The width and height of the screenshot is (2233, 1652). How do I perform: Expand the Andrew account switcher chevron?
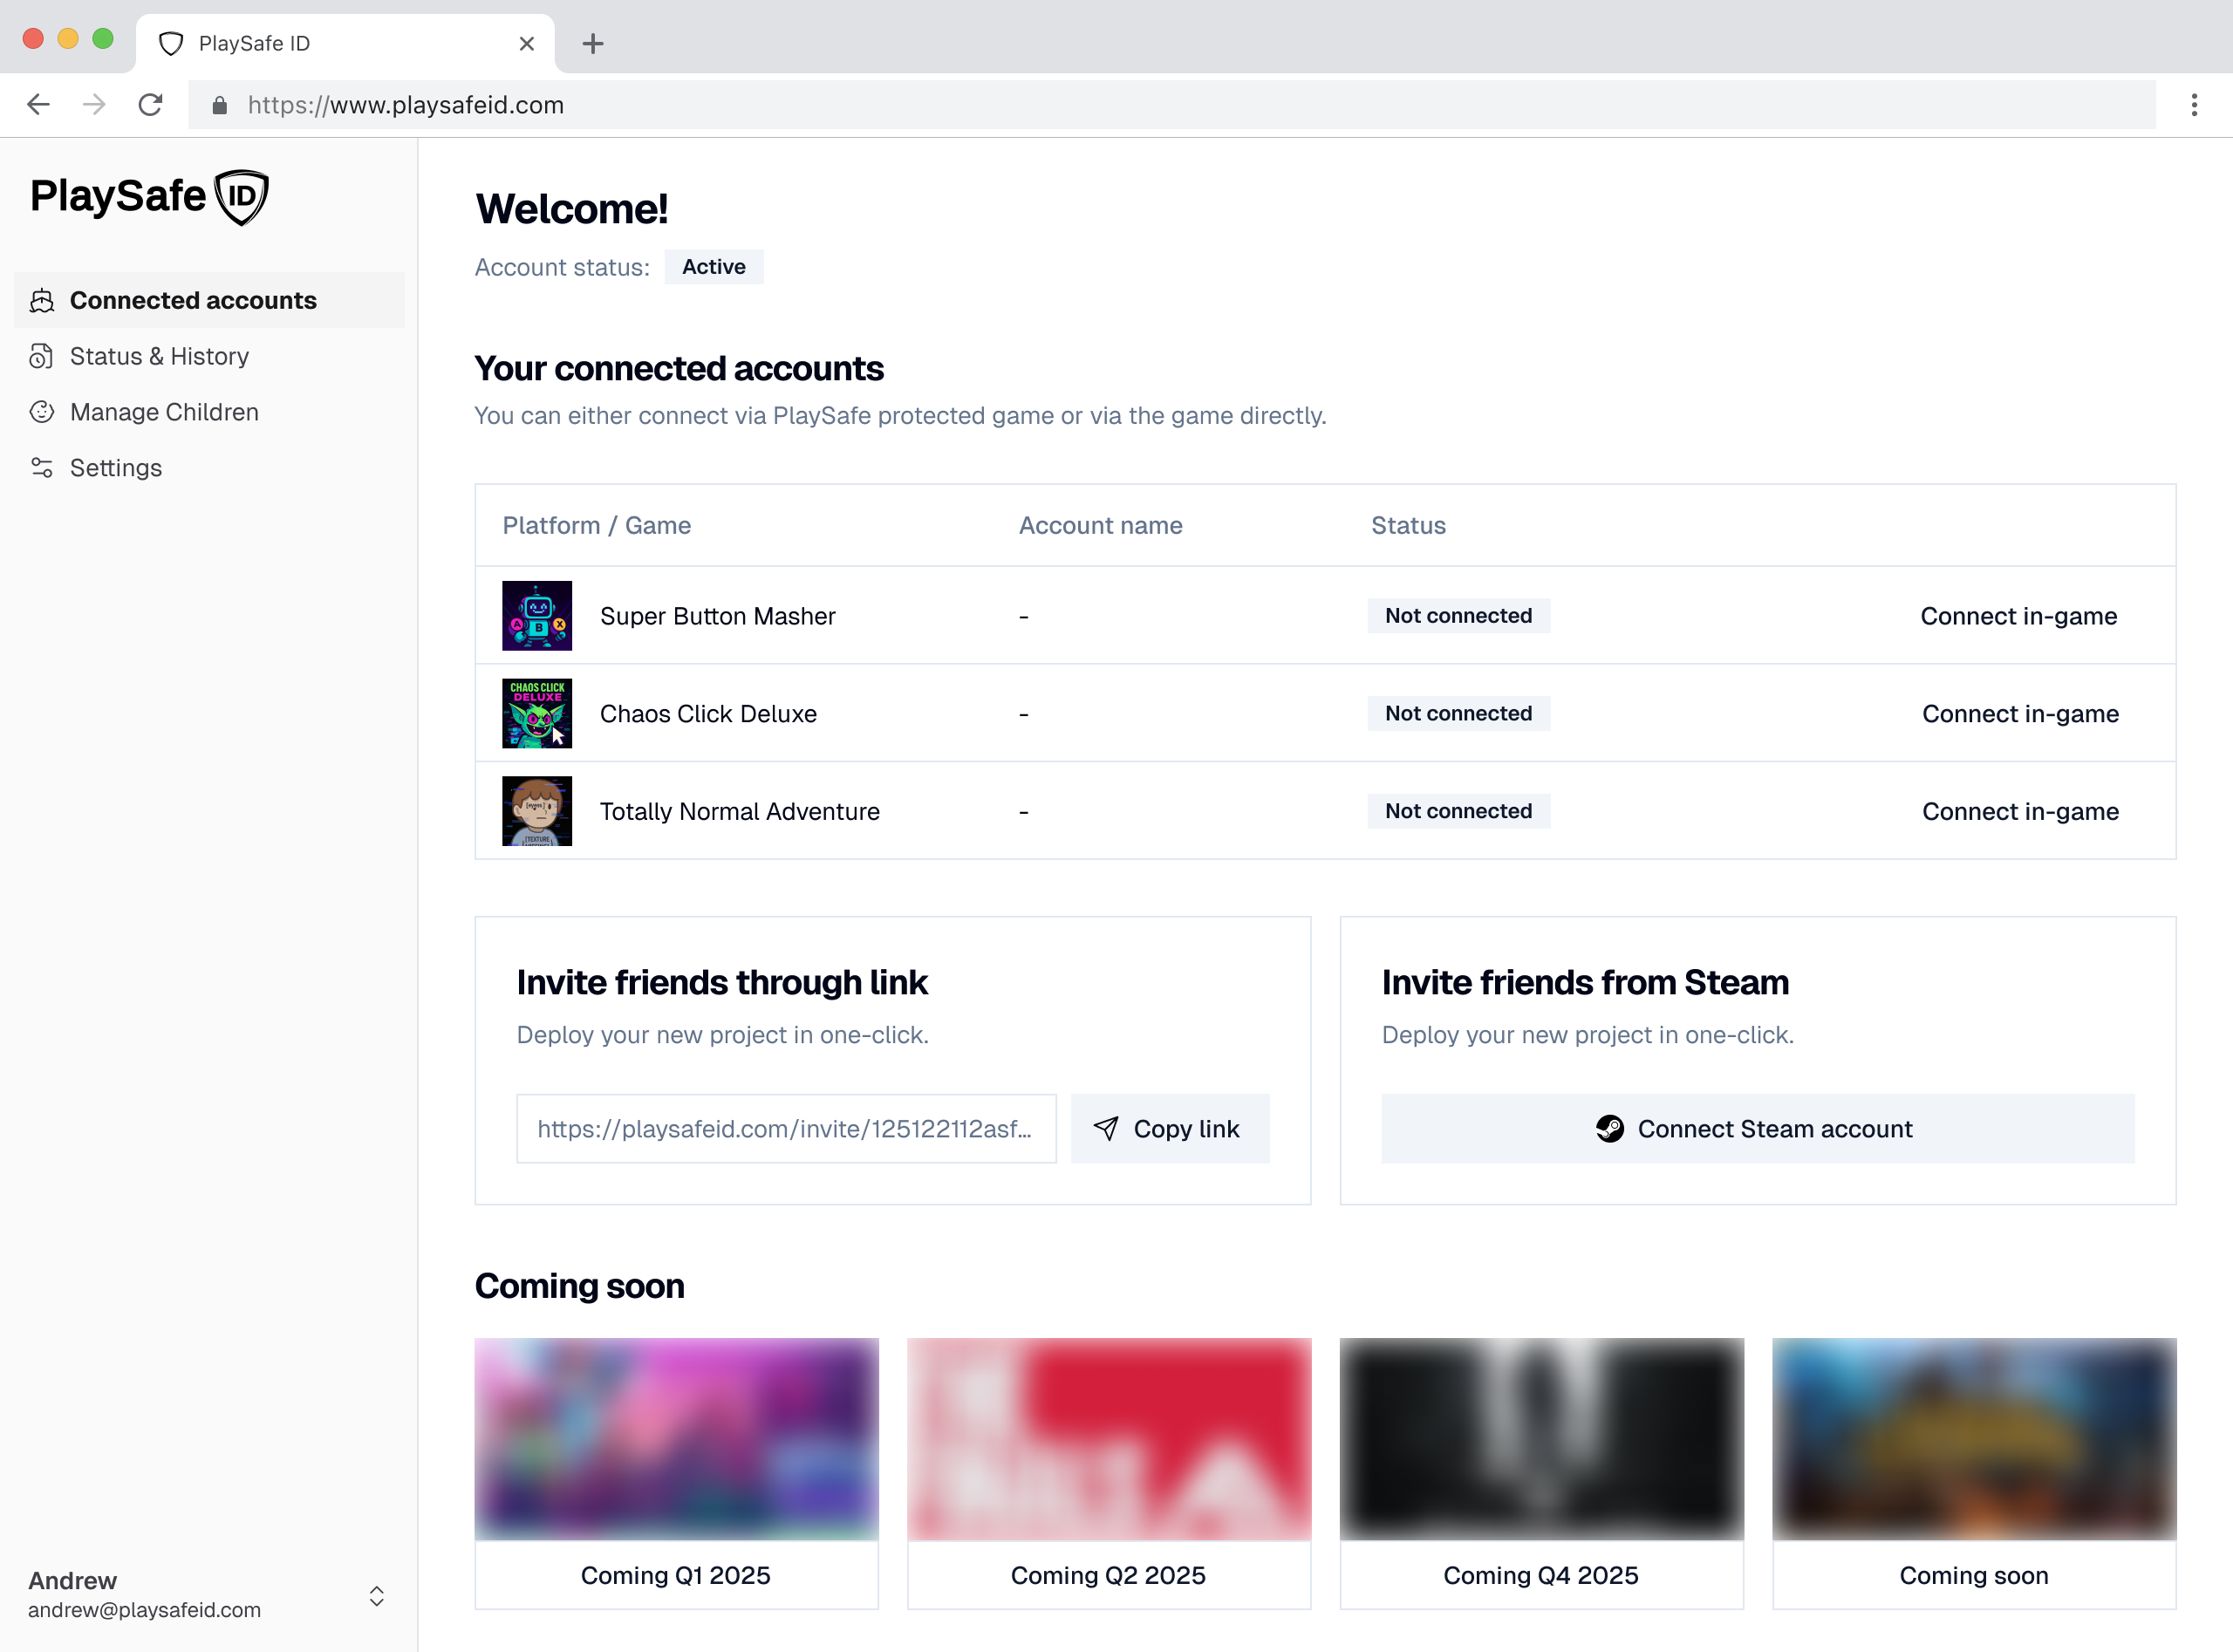(x=376, y=1595)
